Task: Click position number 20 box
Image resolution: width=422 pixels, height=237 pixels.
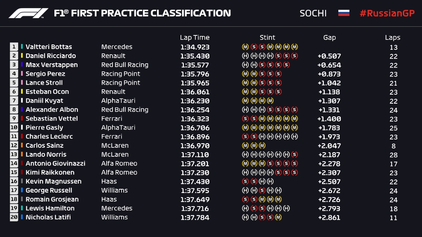Action: [14, 217]
